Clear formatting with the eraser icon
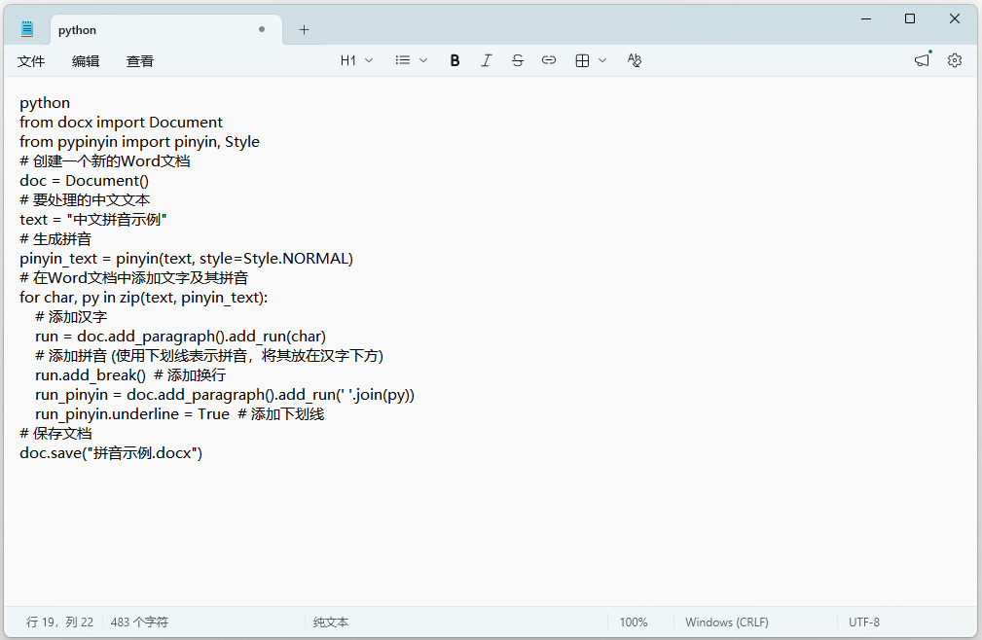The image size is (982, 640). click(x=635, y=60)
